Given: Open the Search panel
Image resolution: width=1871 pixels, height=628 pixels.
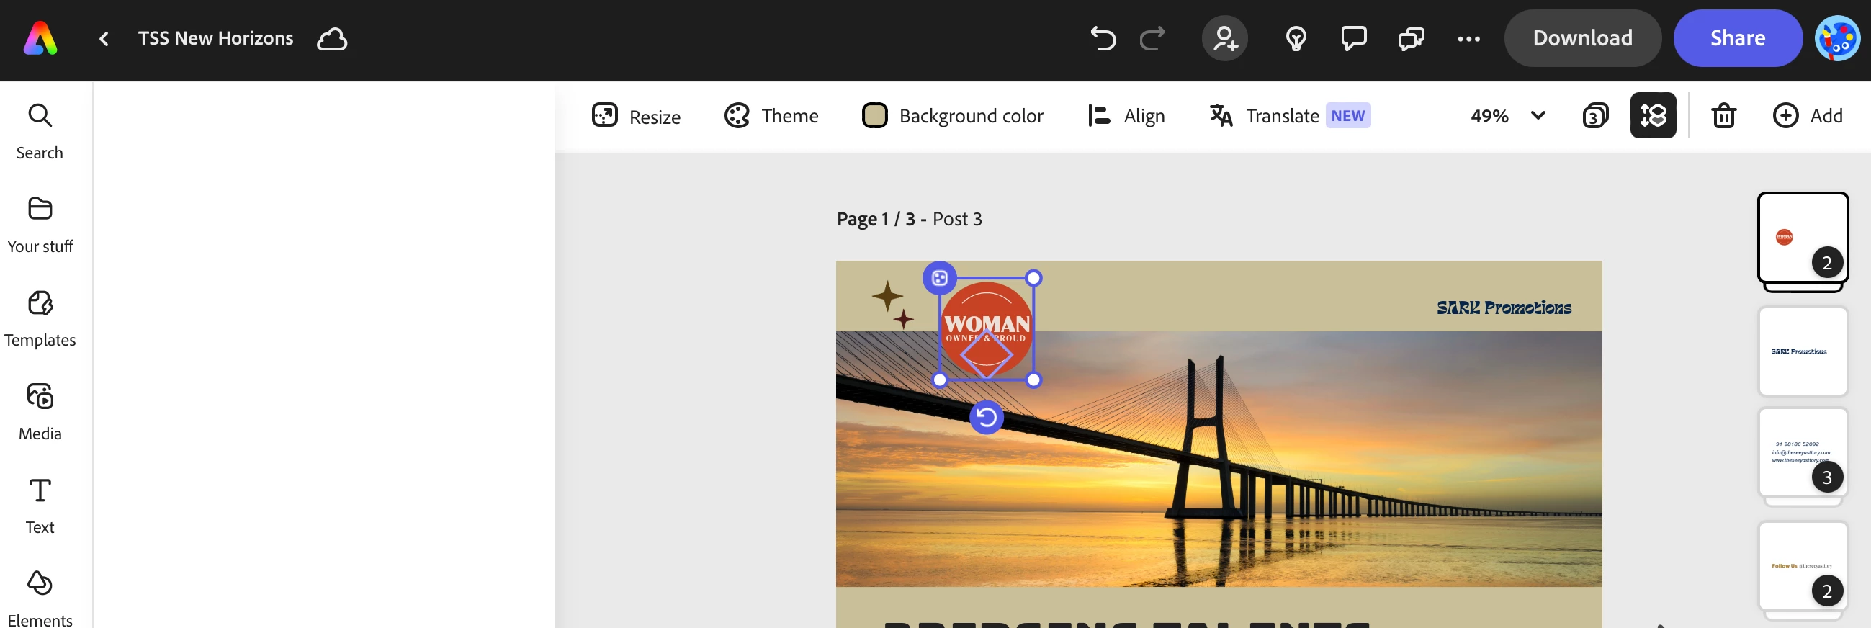Looking at the screenshot, I should (x=40, y=130).
